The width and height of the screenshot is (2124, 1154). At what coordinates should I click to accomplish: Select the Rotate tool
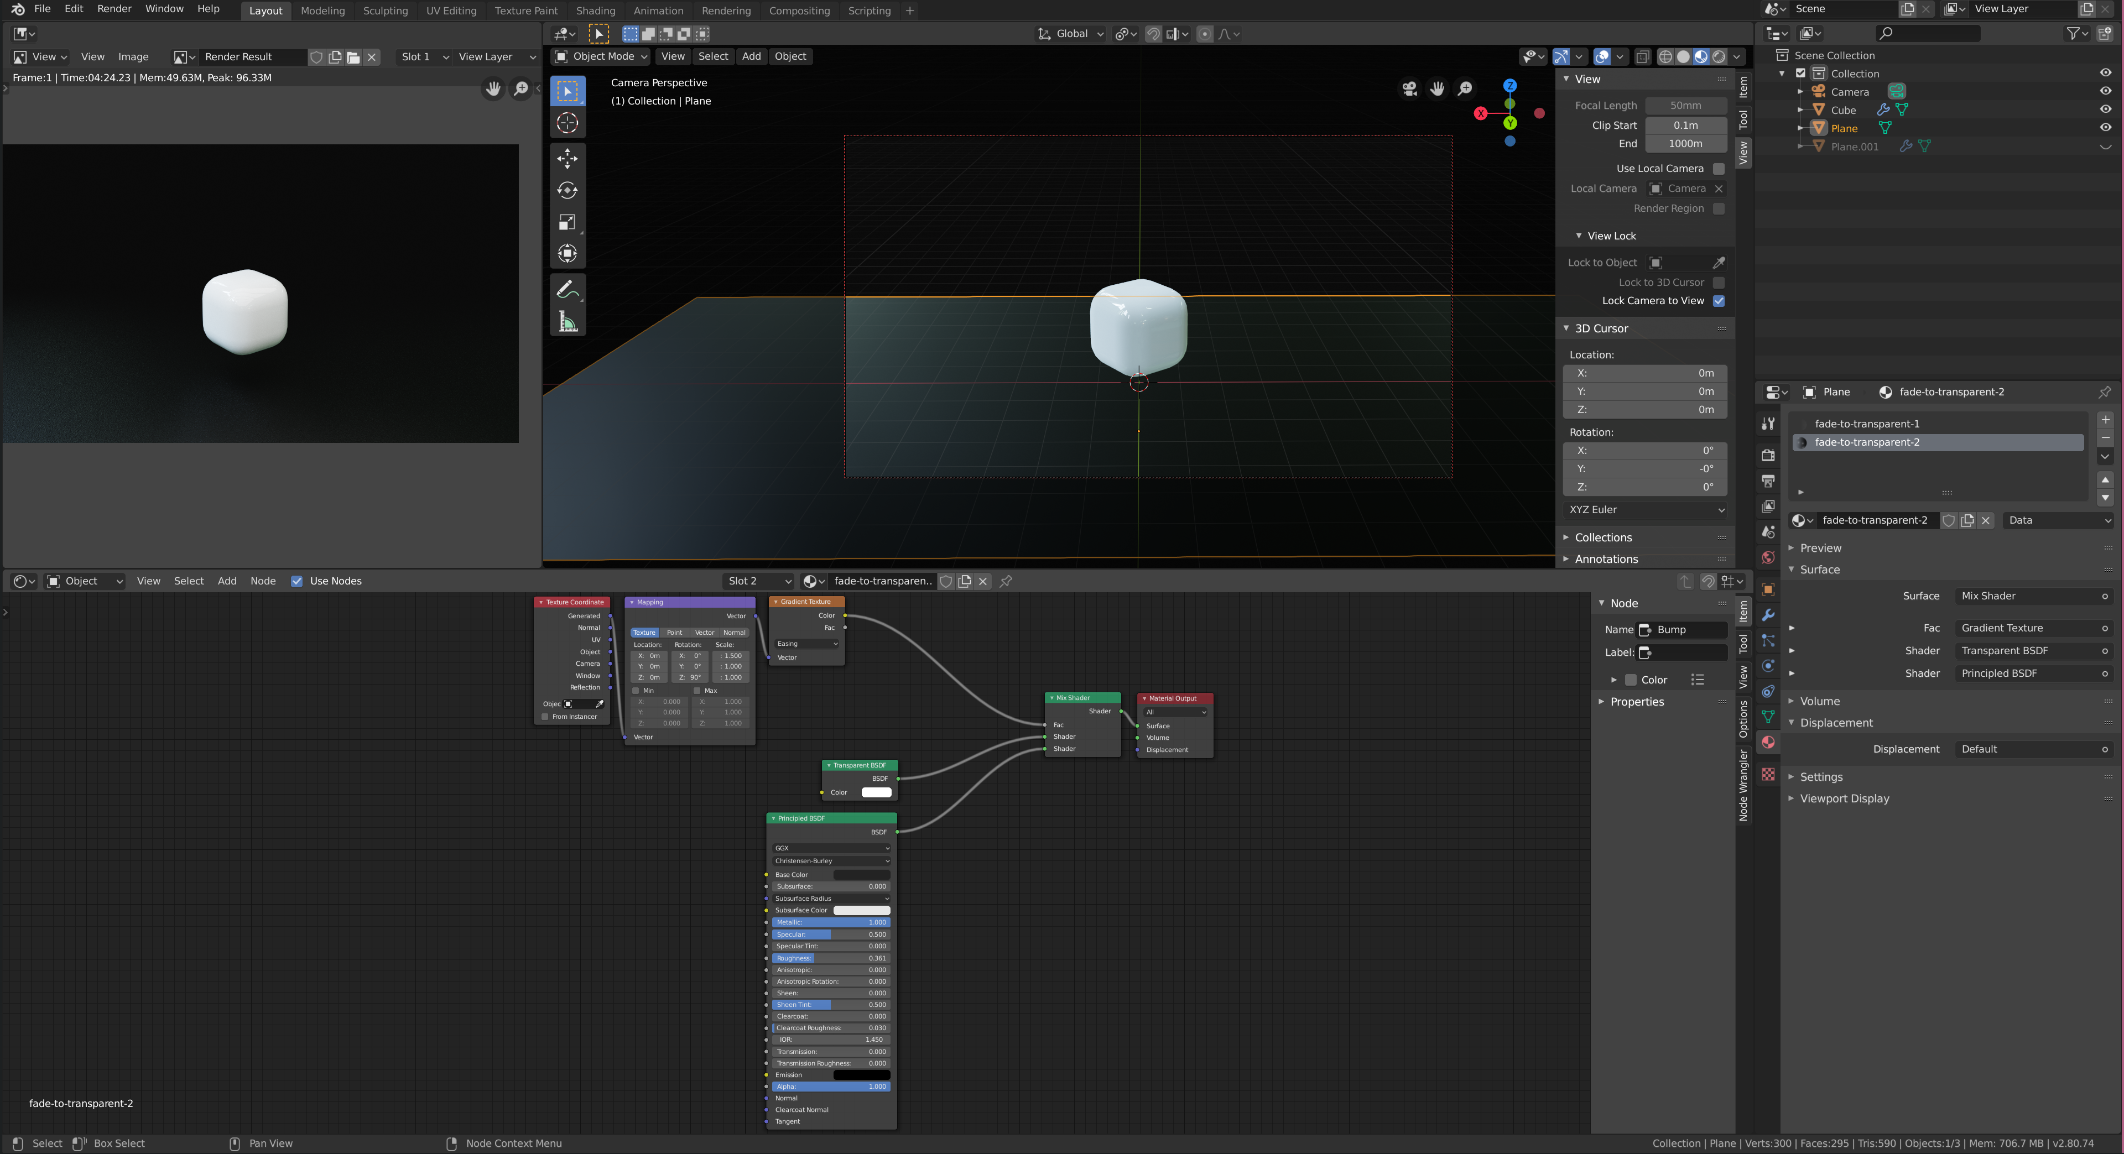click(568, 190)
